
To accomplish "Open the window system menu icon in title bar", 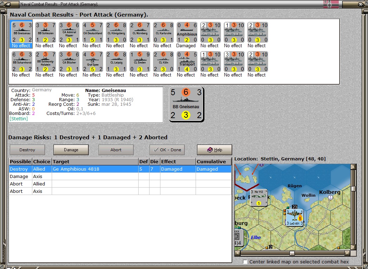I will pos(8,4).
